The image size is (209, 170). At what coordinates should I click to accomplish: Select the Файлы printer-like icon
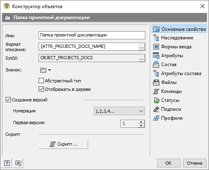pos(156,82)
